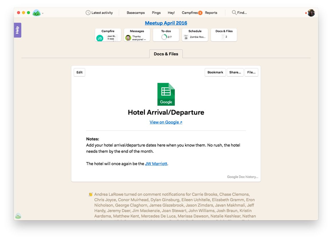Image resolution: width=332 pixels, height=240 pixels.
Task: Open the Hey! notifications menu
Action: [x=171, y=13]
